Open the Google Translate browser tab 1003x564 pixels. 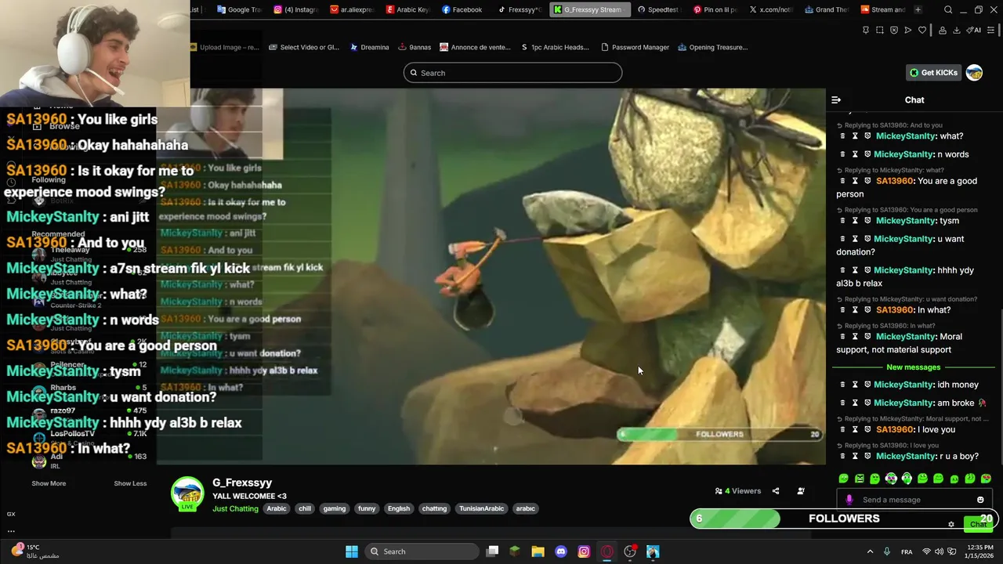click(x=239, y=9)
